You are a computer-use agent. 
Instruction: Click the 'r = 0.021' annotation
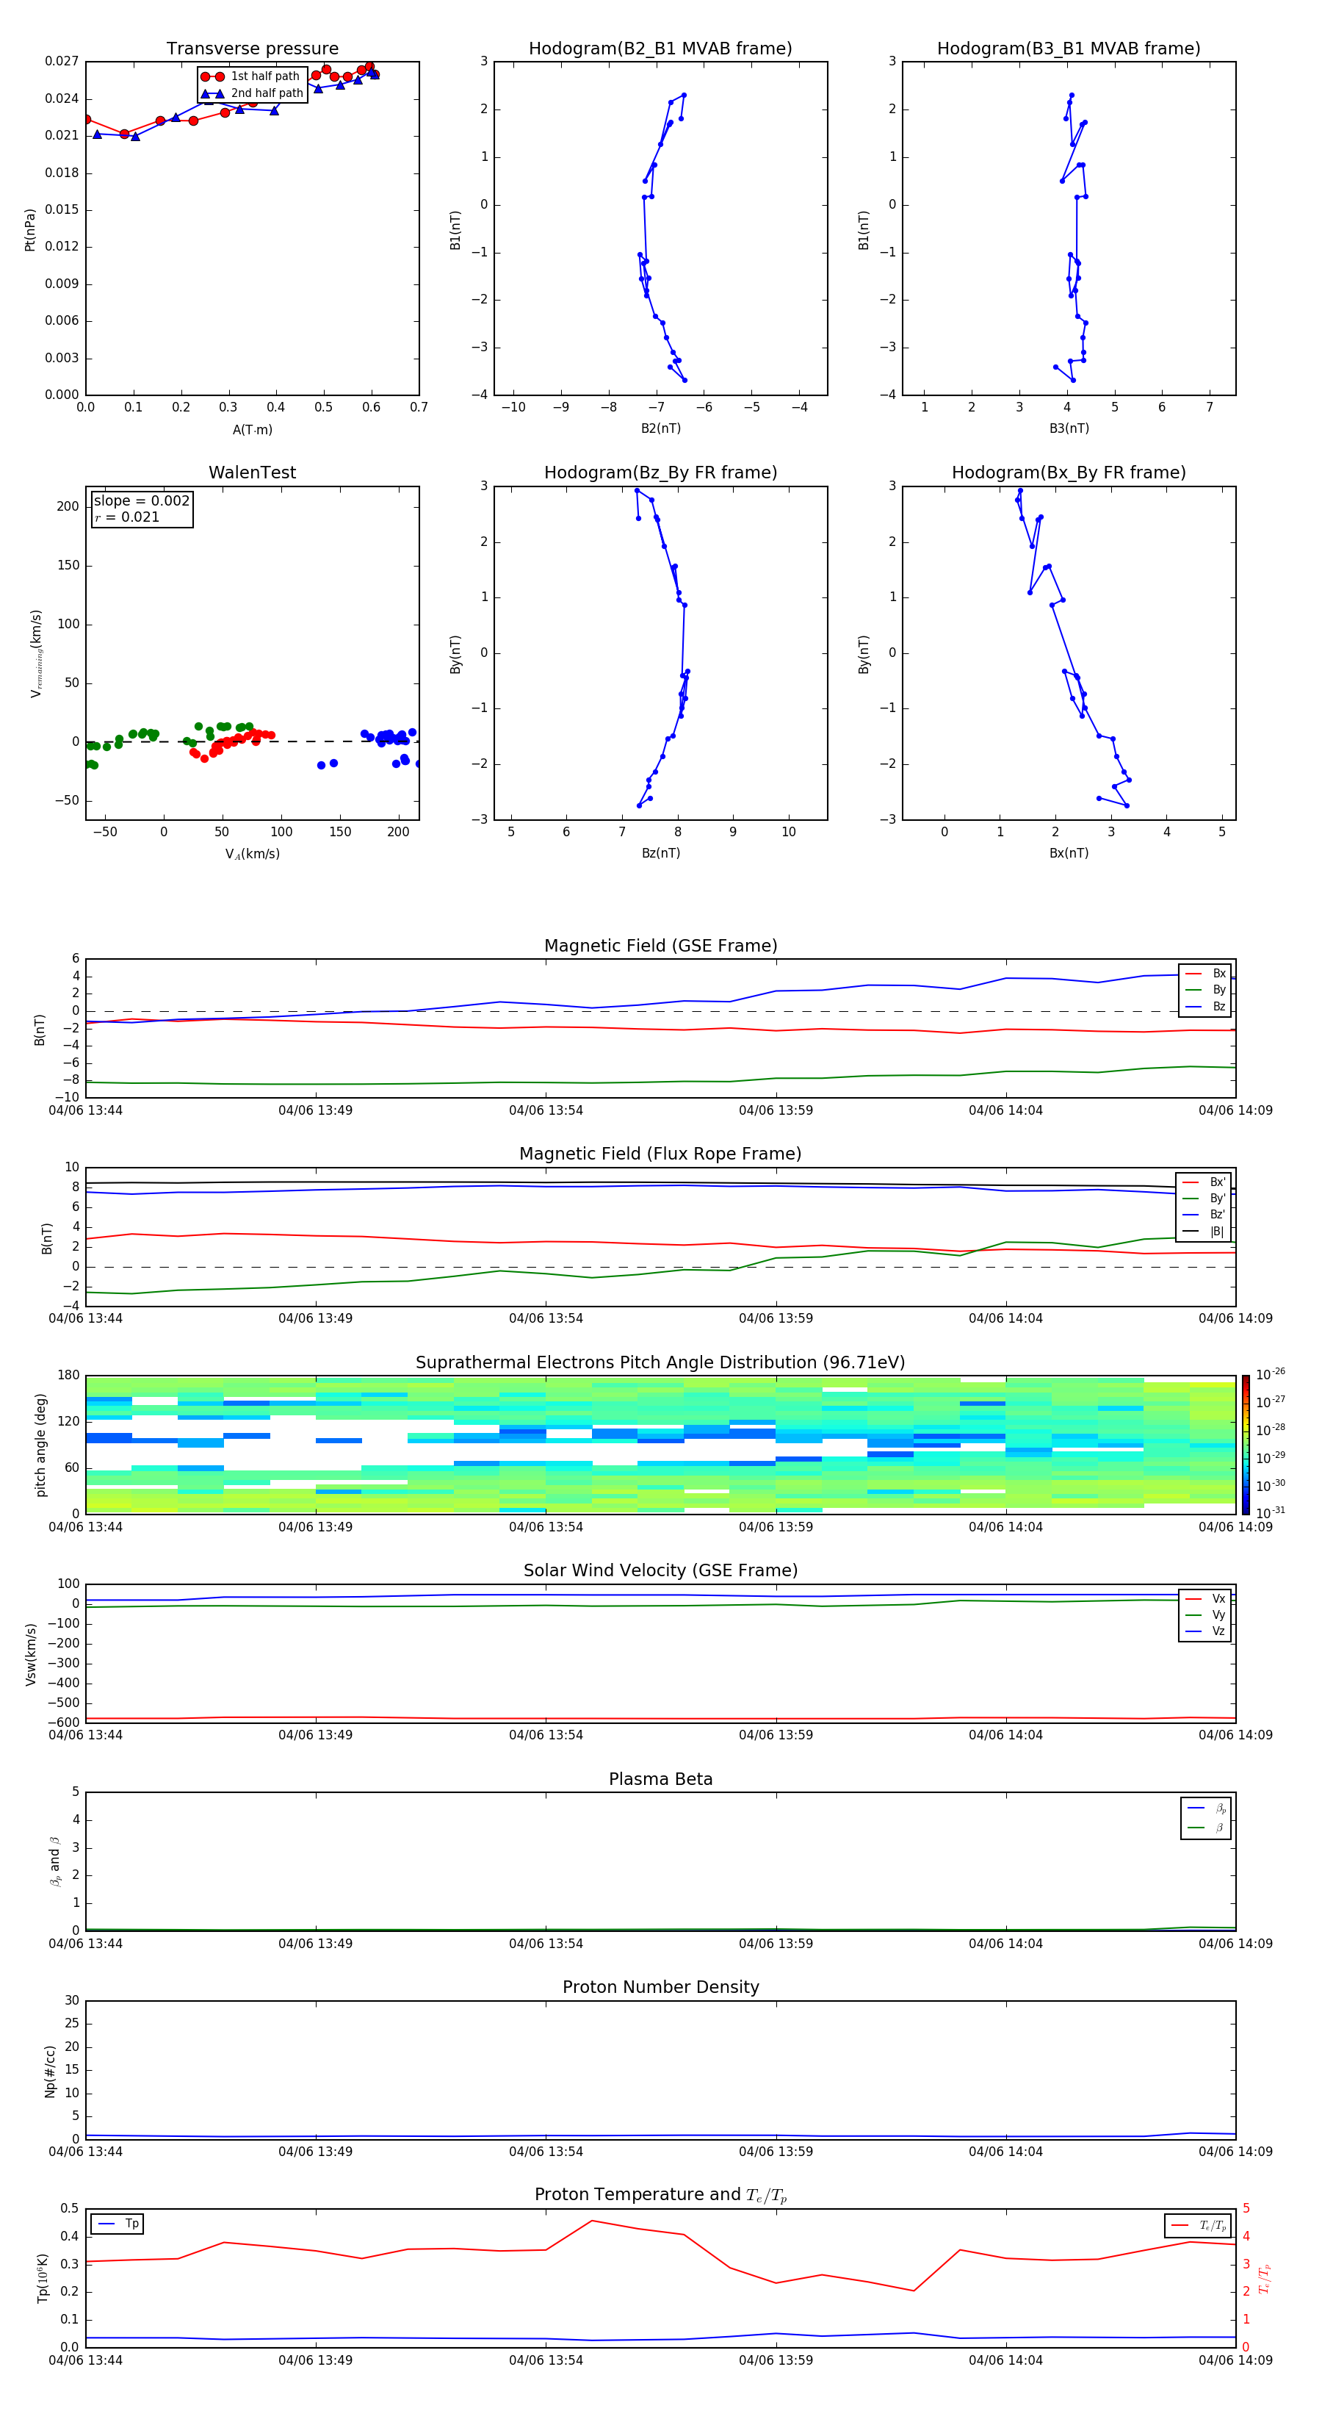tap(127, 517)
